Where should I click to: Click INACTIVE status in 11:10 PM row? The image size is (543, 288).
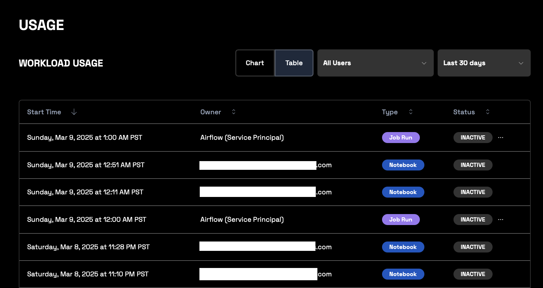click(x=473, y=274)
